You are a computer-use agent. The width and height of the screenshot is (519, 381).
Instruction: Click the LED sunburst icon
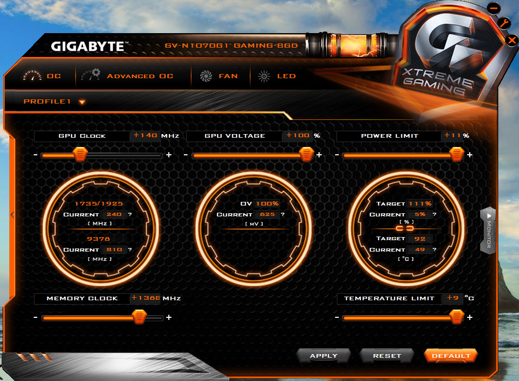click(264, 76)
